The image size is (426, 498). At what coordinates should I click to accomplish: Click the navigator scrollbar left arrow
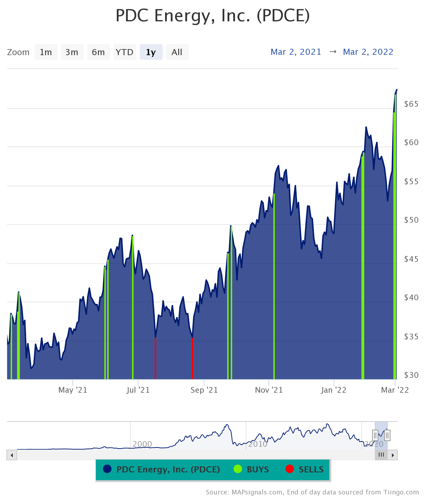12,455
